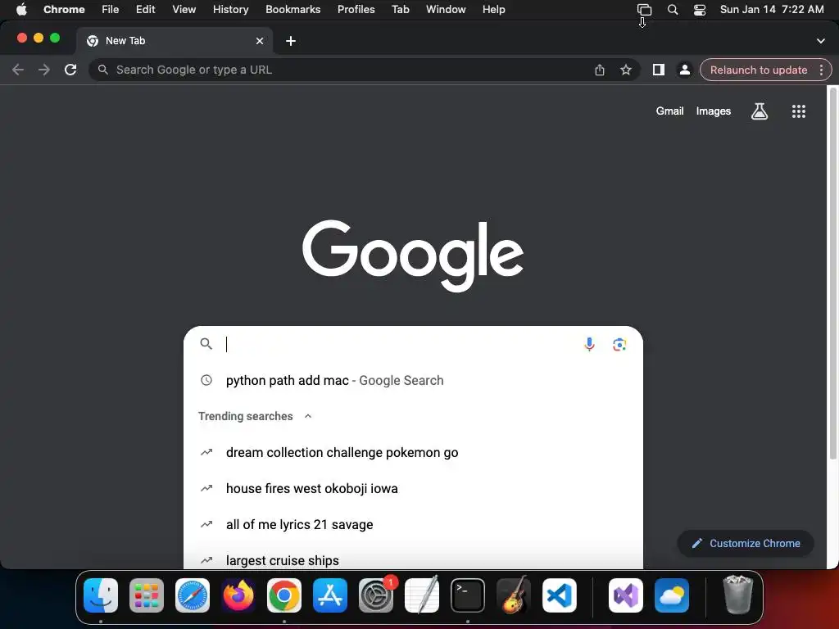The height and width of the screenshot is (629, 839).
Task: Click the back navigation arrow
Action: point(18,70)
